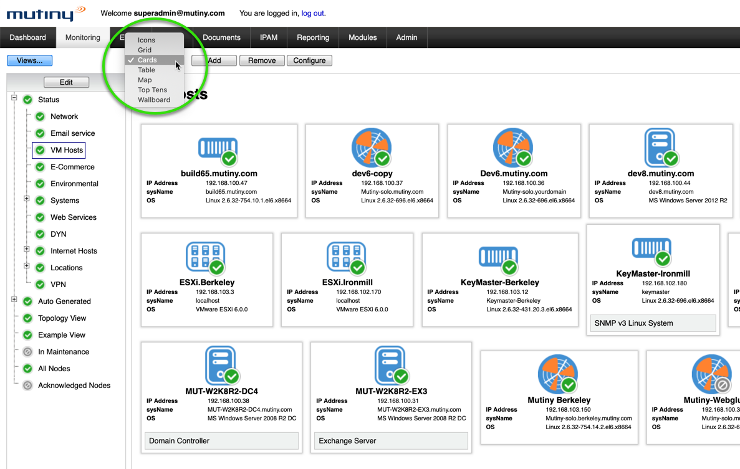This screenshot has height=469, width=740.
Task: Click the Add button
Action: click(x=214, y=60)
